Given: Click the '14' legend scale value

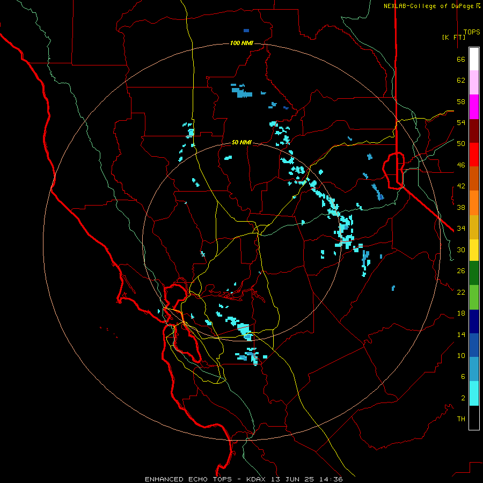Looking at the screenshot, I should coord(461,335).
